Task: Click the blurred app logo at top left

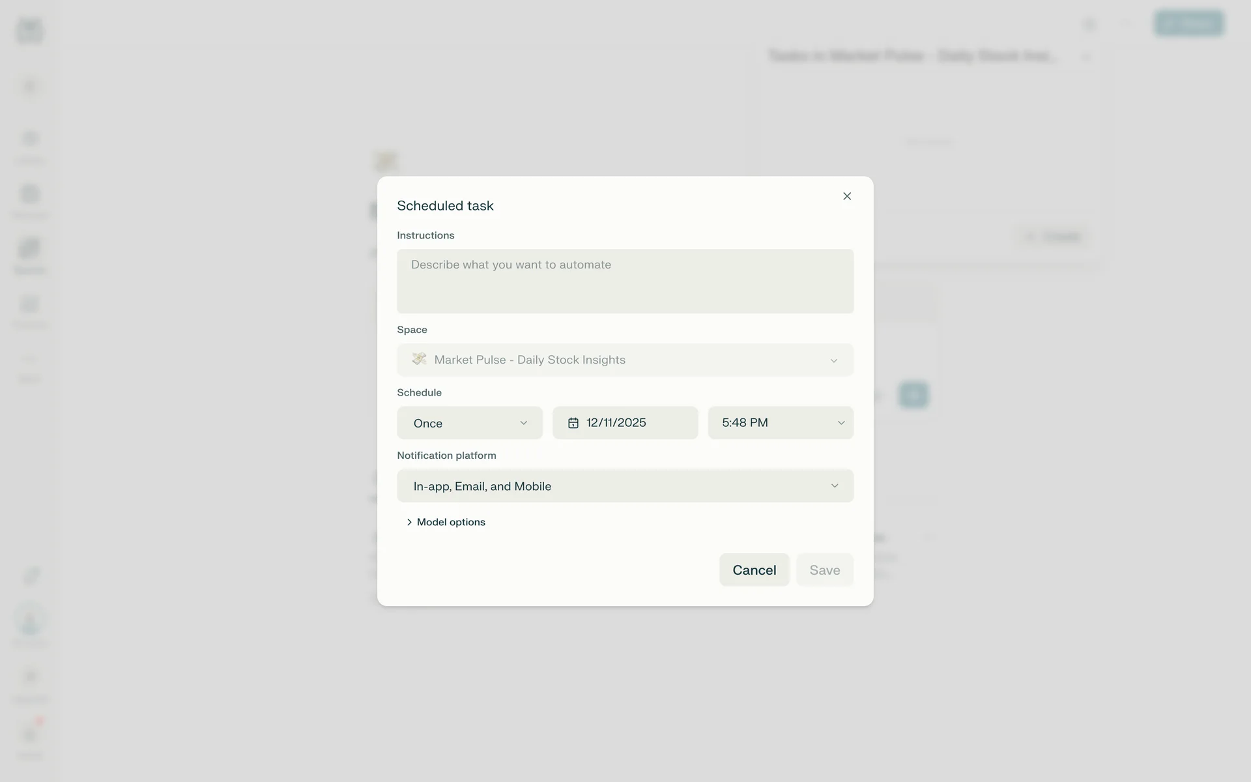Action: 30,30
